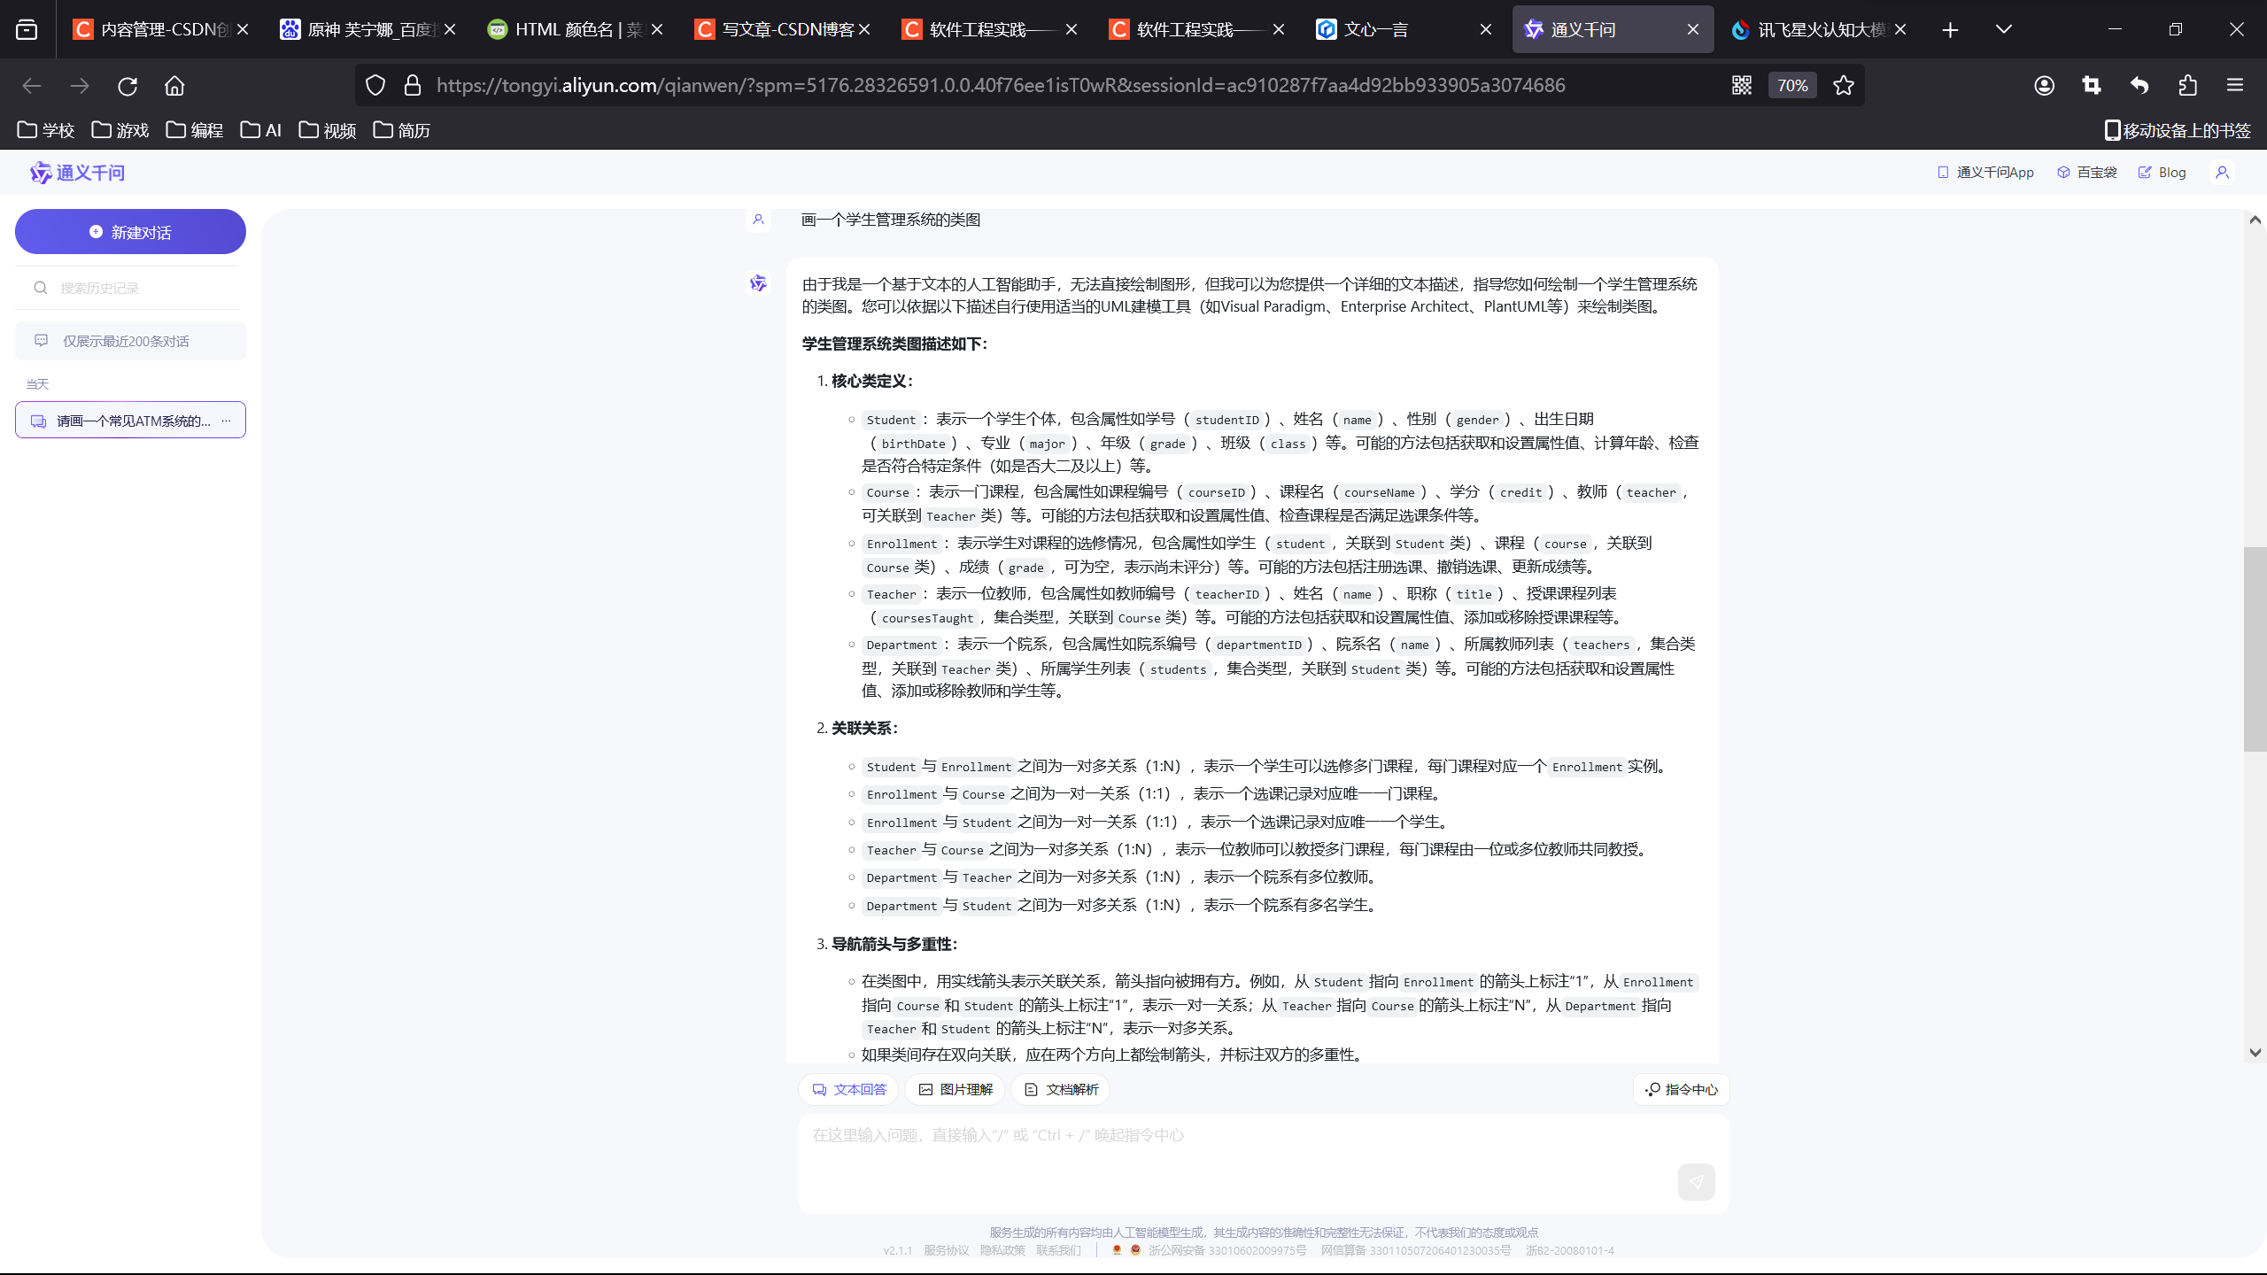
Task: Select the 图片理解 mode tab
Action: (955, 1089)
